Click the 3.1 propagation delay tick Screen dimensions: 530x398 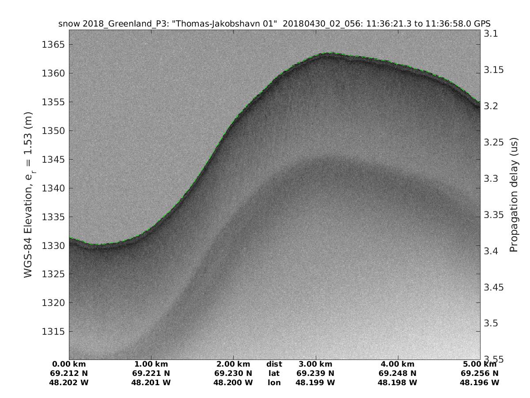492,34
